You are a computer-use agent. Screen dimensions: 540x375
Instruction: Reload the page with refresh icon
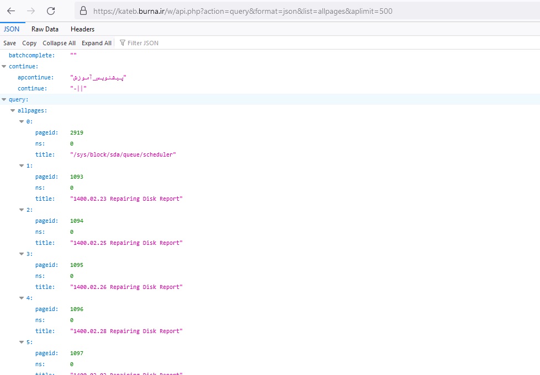pos(51,11)
